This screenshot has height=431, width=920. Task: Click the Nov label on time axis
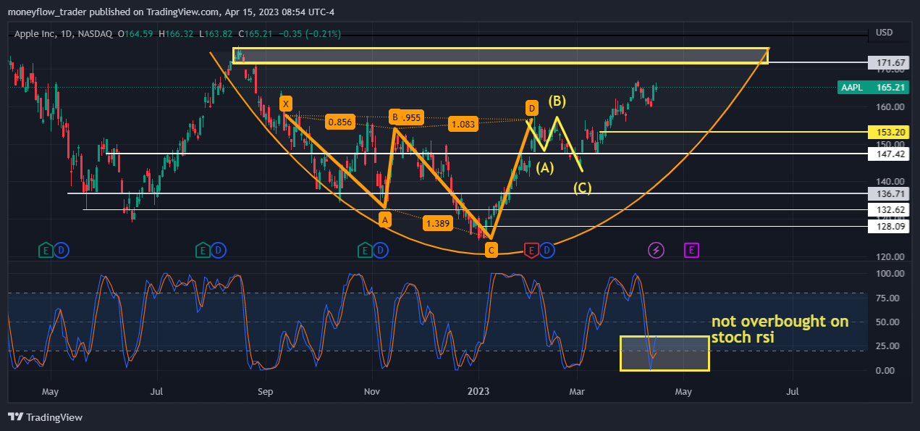tap(373, 392)
